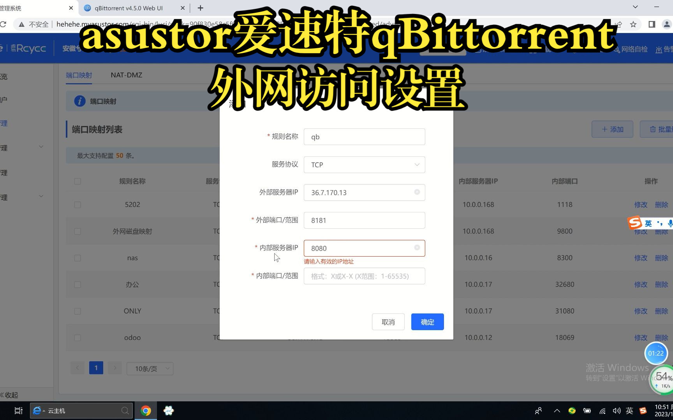The image size is (673, 420).
Task: Clear the 外部服务器IP field icon
Action: click(x=417, y=192)
